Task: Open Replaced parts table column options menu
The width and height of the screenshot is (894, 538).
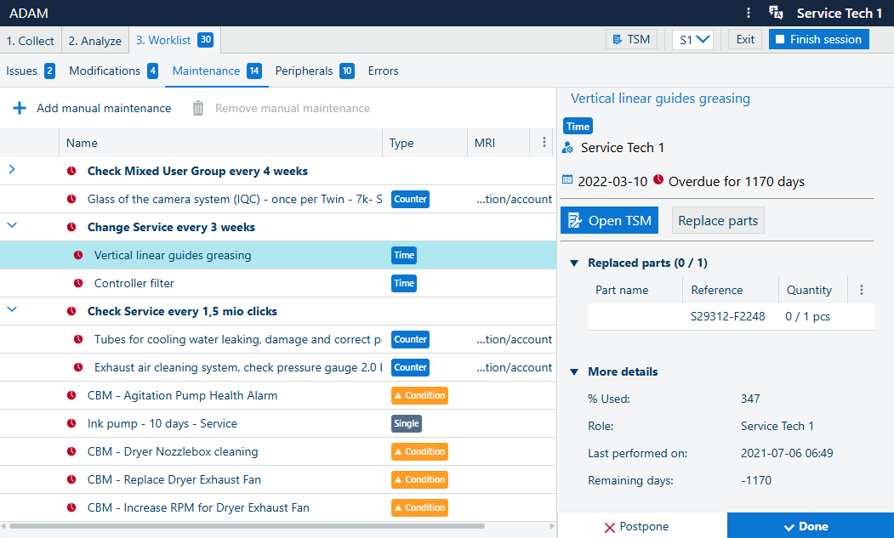Action: click(x=861, y=290)
